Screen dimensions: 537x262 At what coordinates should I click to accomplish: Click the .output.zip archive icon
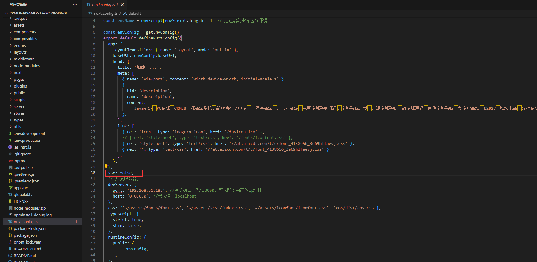tap(10, 167)
